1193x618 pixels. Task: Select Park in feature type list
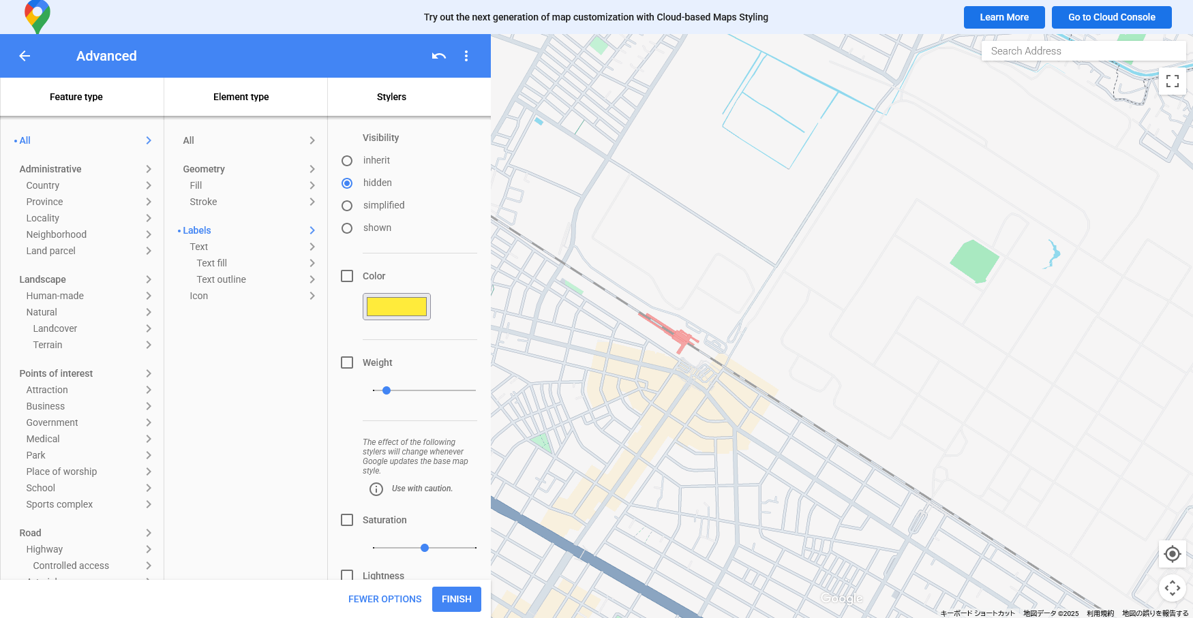point(36,455)
